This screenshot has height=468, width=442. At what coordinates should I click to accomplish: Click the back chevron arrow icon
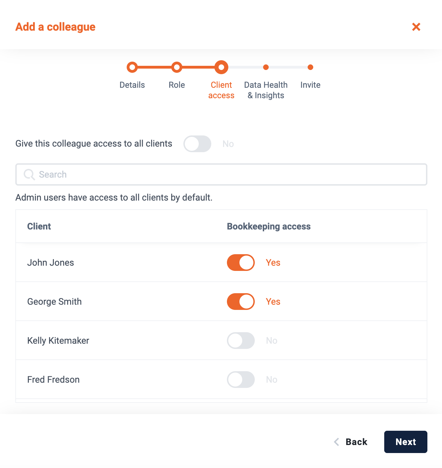coord(336,442)
